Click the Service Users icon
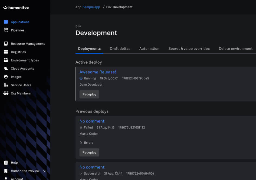Screen dimensions: 256x180 [6, 85]
